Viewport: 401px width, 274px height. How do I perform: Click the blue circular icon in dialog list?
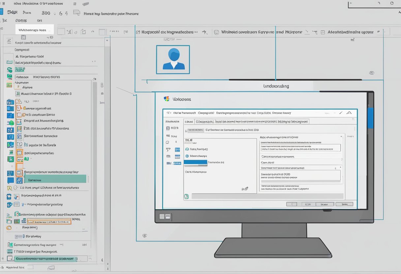point(187,156)
